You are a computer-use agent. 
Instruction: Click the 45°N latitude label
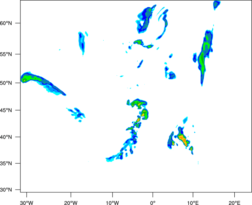coord(6,110)
